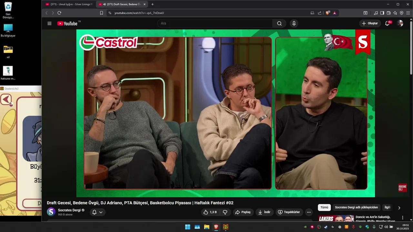The height and width of the screenshot is (232, 413).
Task: Click back arrow in DealersLife2 window
Action: (x=6, y=100)
